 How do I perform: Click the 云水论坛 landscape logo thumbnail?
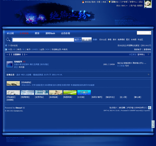(13, 83)
